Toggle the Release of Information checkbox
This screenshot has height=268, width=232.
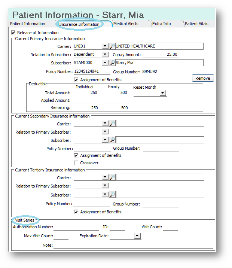tap(13, 33)
